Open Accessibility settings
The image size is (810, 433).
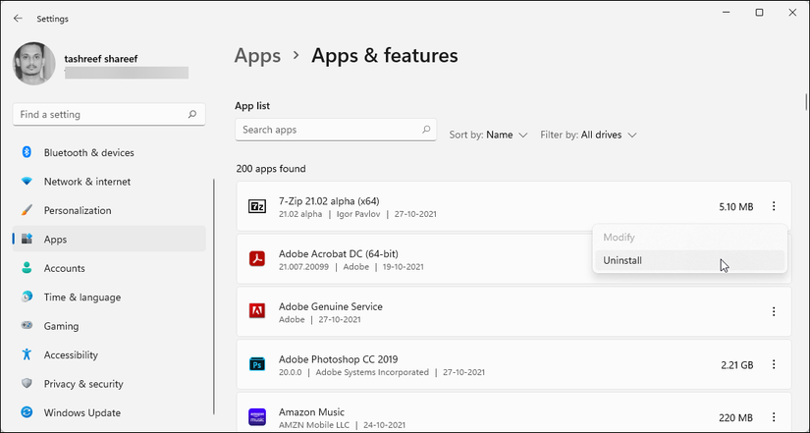70,355
